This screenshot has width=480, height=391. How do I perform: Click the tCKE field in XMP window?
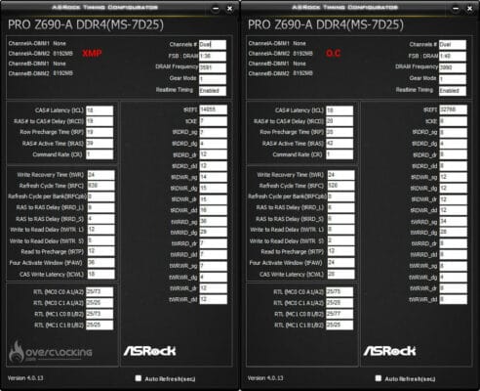pos(213,121)
